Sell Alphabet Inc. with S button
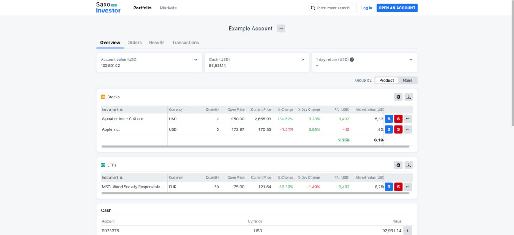 point(398,119)
